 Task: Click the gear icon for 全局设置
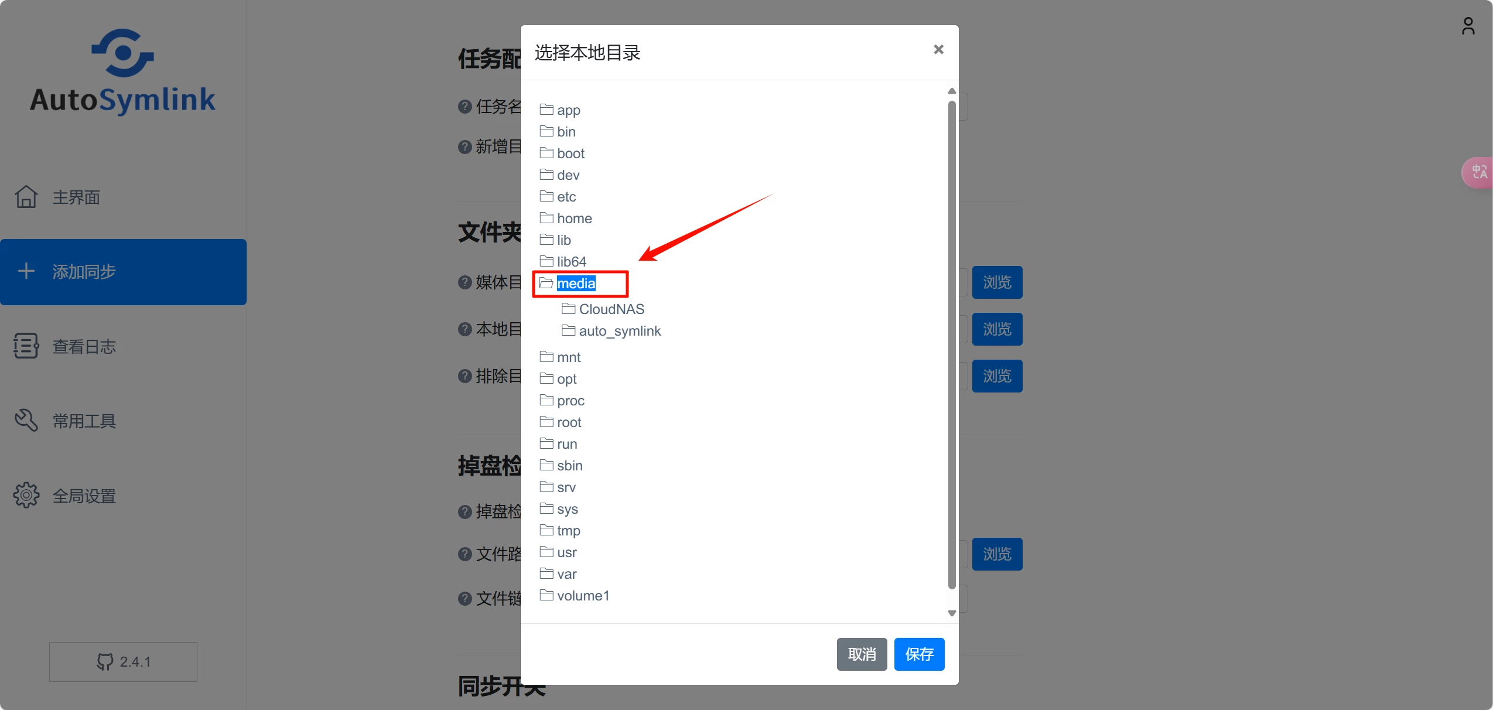point(26,496)
